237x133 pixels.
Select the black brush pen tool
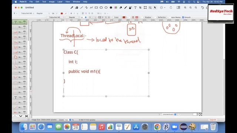tap(126, 7)
